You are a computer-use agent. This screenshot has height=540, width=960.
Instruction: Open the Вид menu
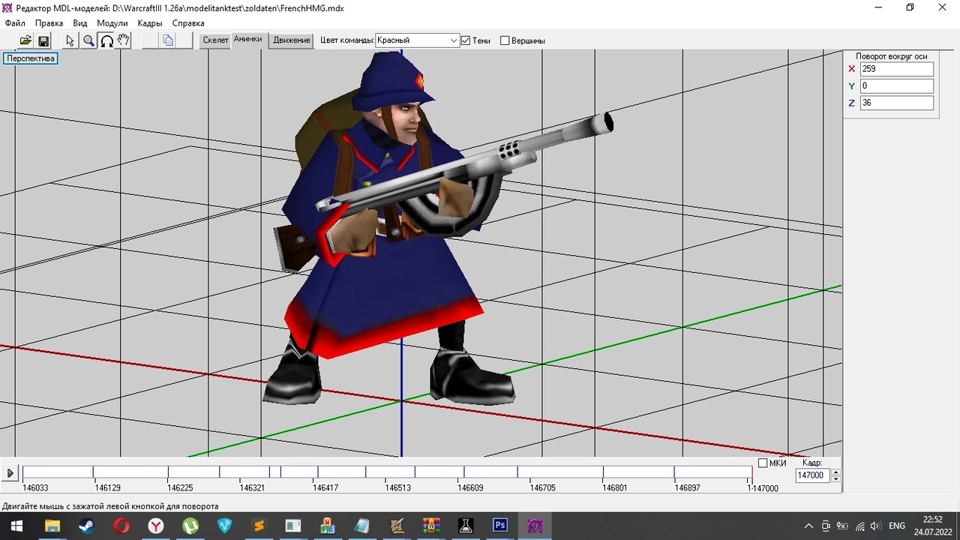tap(80, 23)
